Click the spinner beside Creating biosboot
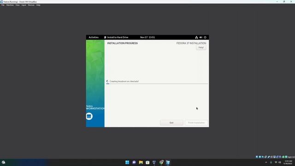Screen dimensions: 295x166 (x=107, y=81)
